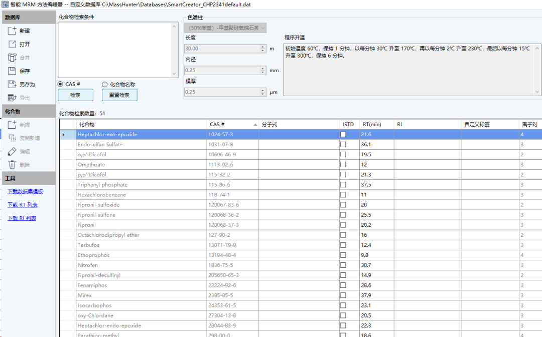This screenshot has height=337, width=542.
Task: Decrease 膜厚 value with down arrow
Action: [x=262, y=94]
